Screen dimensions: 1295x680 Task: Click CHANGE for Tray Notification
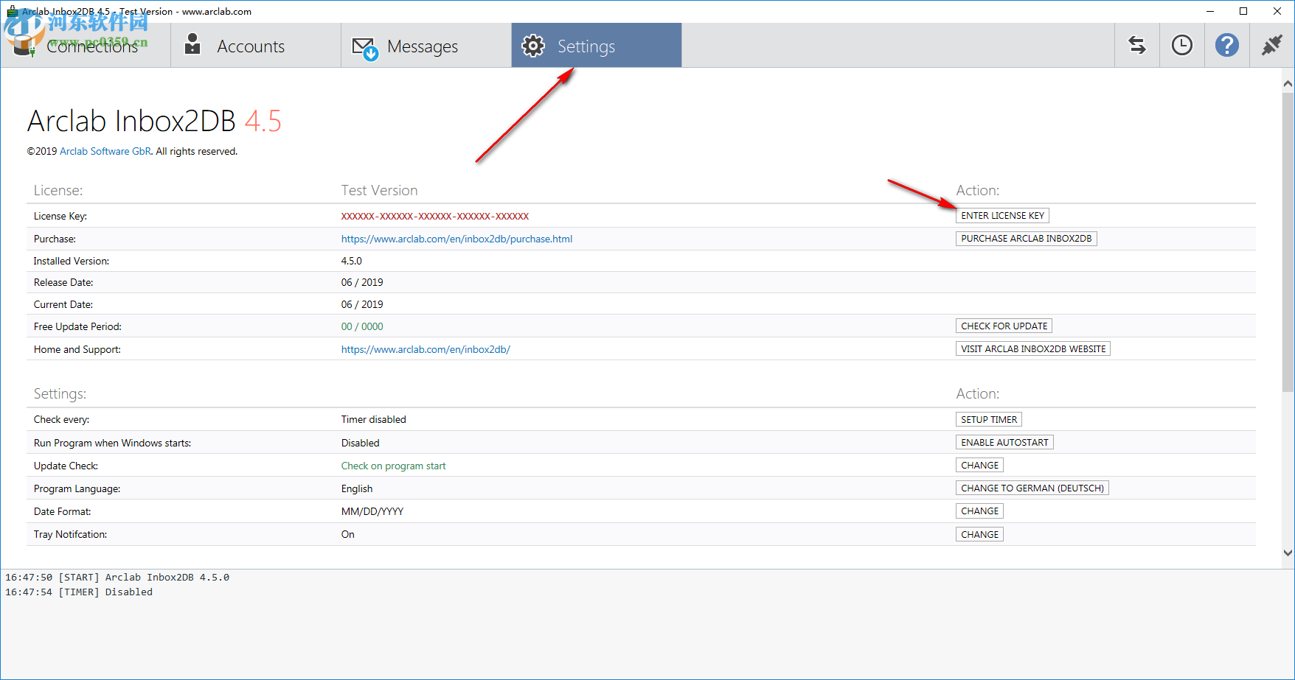[x=979, y=535]
